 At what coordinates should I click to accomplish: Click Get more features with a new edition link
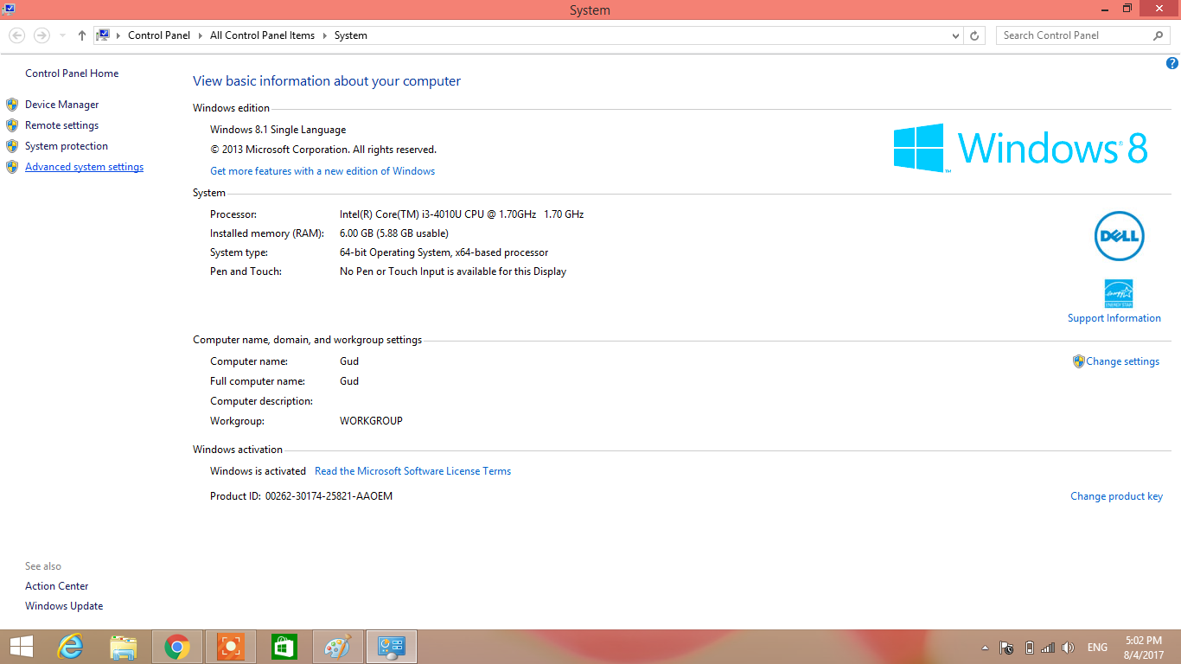[322, 171]
